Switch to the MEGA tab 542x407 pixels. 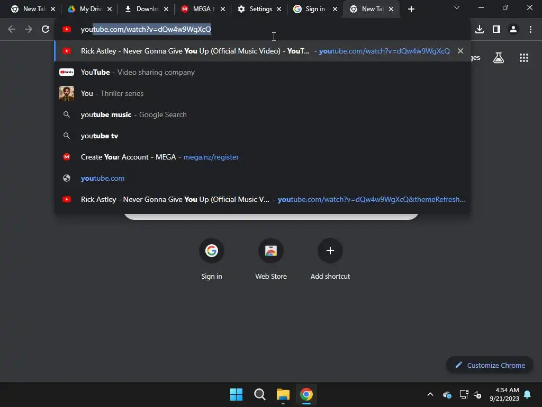click(203, 10)
